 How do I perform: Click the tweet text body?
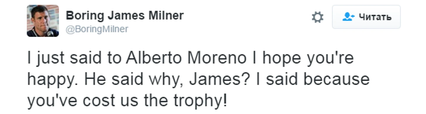click(x=198, y=79)
